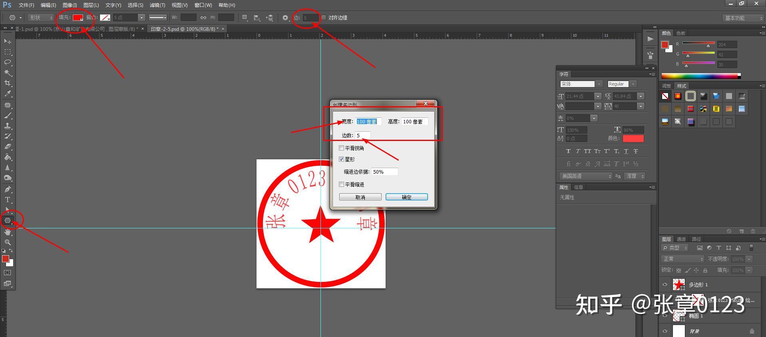Open path alignment icon in options bar

tap(257, 18)
